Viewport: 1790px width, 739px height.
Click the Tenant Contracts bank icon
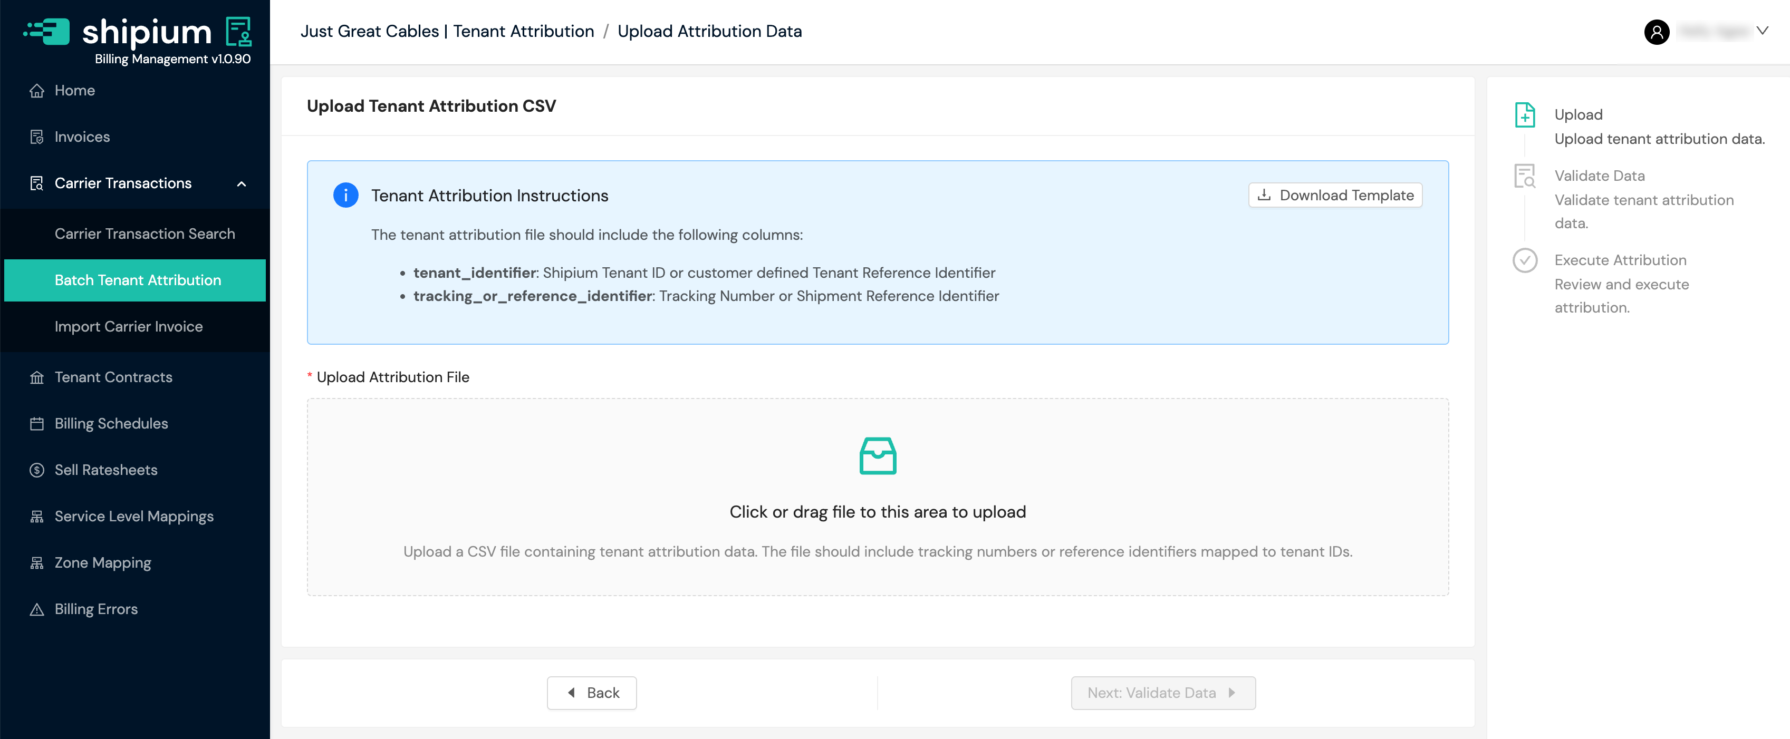coord(37,378)
